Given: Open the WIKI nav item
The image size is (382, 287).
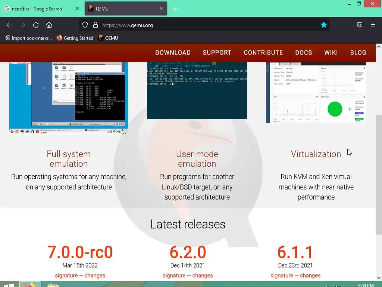Looking at the screenshot, I should (x=331, y=53).
